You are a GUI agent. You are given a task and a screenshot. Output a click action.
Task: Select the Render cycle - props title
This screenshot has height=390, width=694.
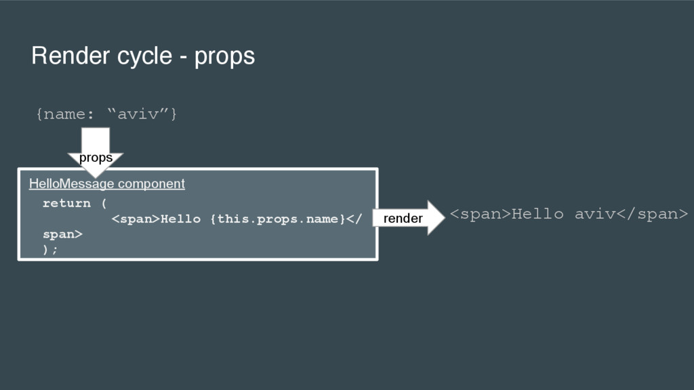point(143,56)
